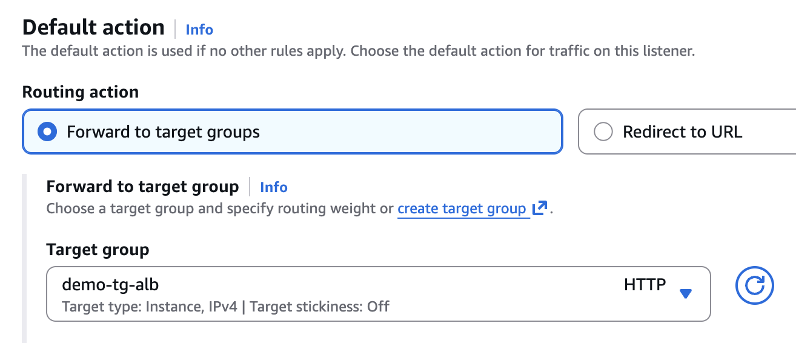The width and height of the screenshot is (796, 343).
Task: Click the Forward to target groups label text
Action: (x=163, y=132)
